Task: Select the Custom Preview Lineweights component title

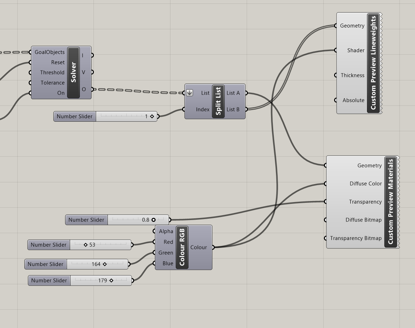Action: coord(373,63)
